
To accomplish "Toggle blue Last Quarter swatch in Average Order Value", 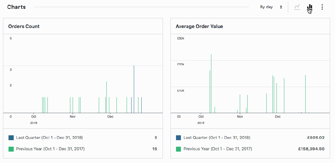I will [x=179, y=138].
